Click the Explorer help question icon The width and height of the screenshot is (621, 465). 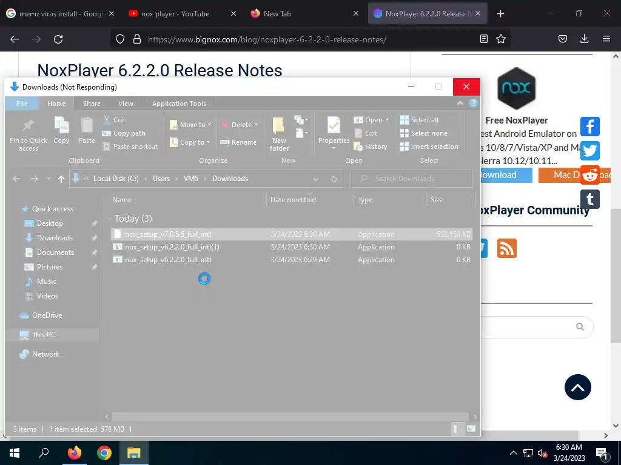pyautogui.click(x=473, y=103)
